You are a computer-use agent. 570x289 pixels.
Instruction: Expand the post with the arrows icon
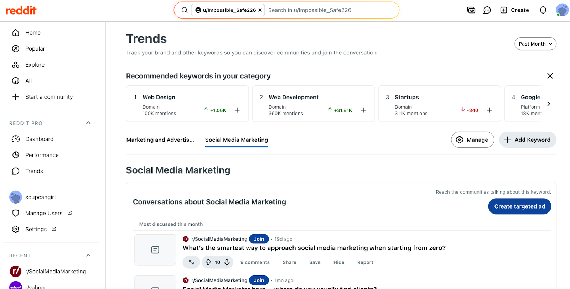tap(191, 262)
